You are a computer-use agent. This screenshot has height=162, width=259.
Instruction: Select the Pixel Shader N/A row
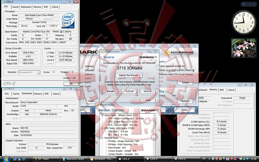coord(117,148)
